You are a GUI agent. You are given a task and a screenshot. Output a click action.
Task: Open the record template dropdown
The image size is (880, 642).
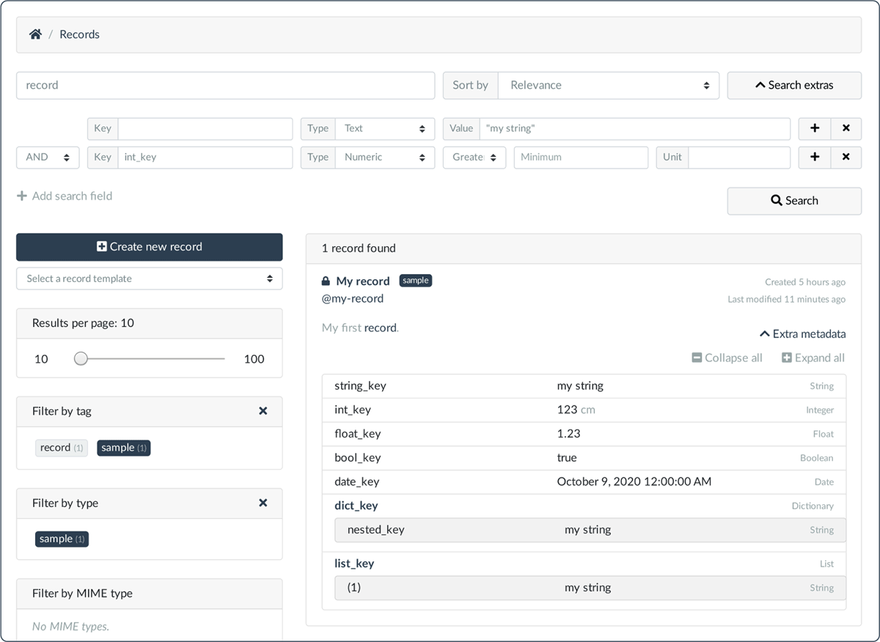point(150,278)
